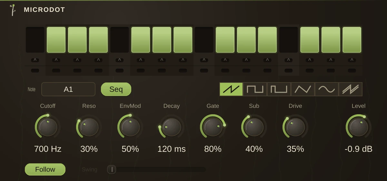Disable the lit step 2 pad

56,40
